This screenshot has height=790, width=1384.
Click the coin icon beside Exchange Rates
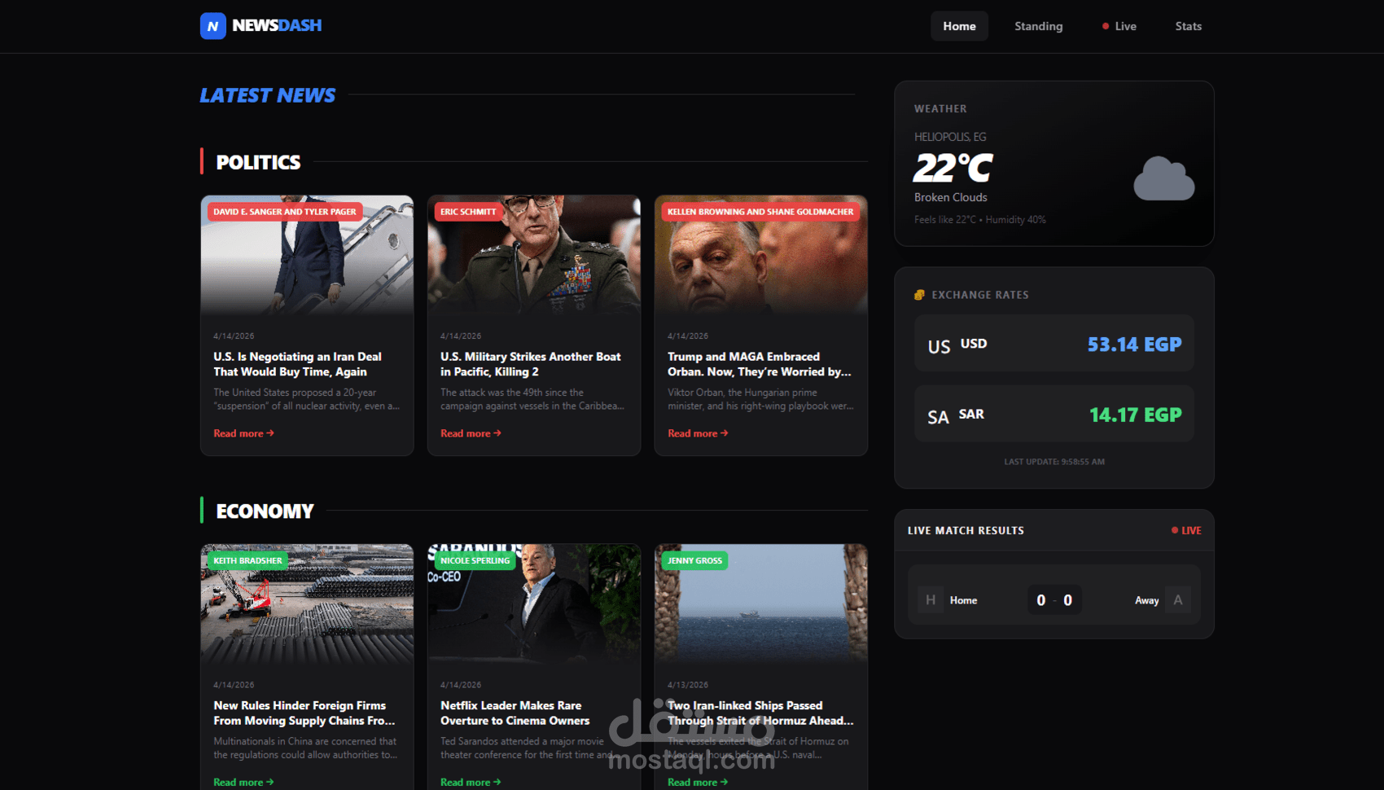tap(920, 294)
